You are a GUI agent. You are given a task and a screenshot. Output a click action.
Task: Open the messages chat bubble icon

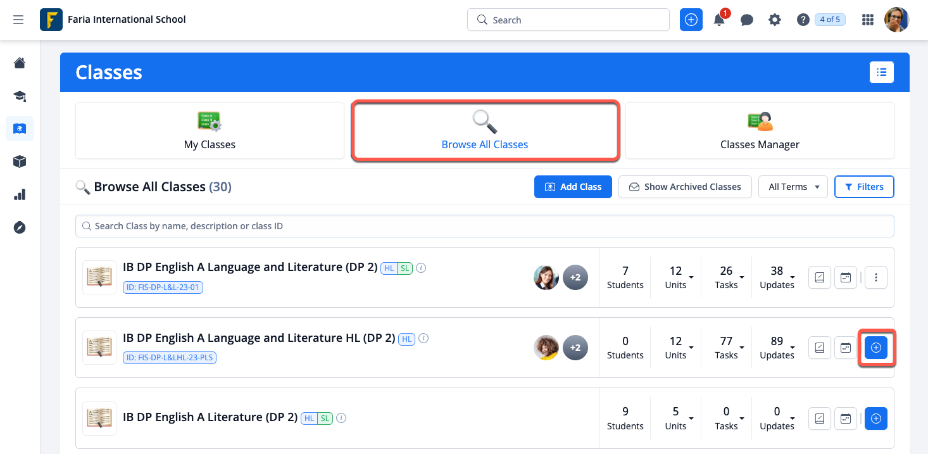[747, 20]
